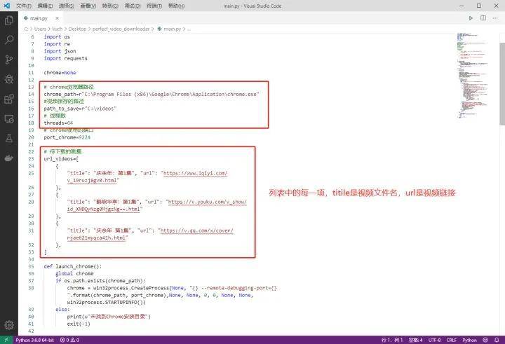
Task: Open the Docker whale icon
Action: coord(9,158)
